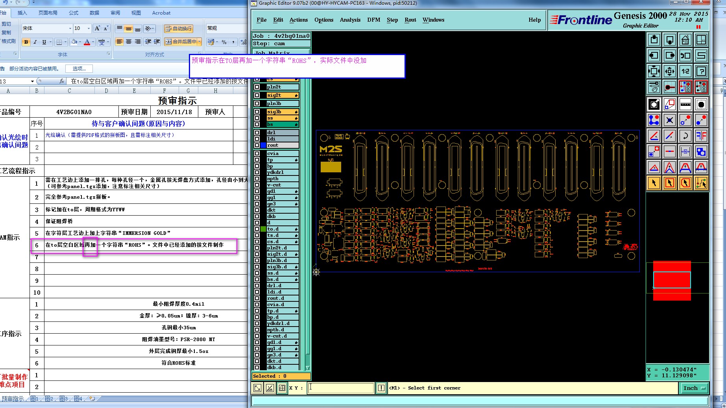Click the Bold button in Excel ribbon
The width and height of the screenshot is (726, 408).
[x=26, y=42]
